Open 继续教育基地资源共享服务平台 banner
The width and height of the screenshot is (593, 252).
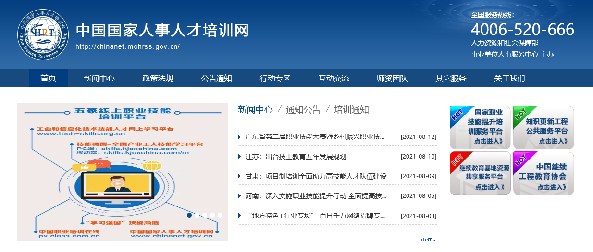[480, 173]
